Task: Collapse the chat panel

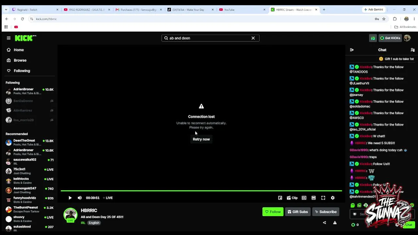Action: click(352, 50)
